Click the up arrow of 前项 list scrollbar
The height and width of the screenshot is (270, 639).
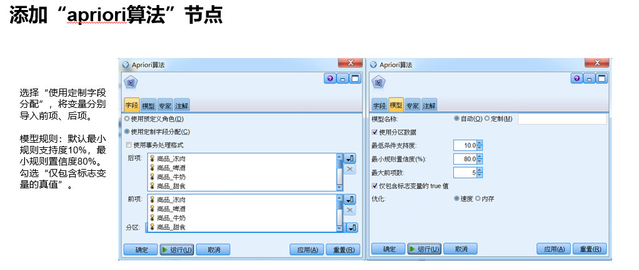click(340, 198)
